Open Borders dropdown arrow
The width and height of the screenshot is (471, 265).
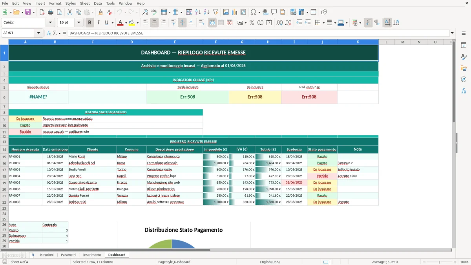point(323,23)
